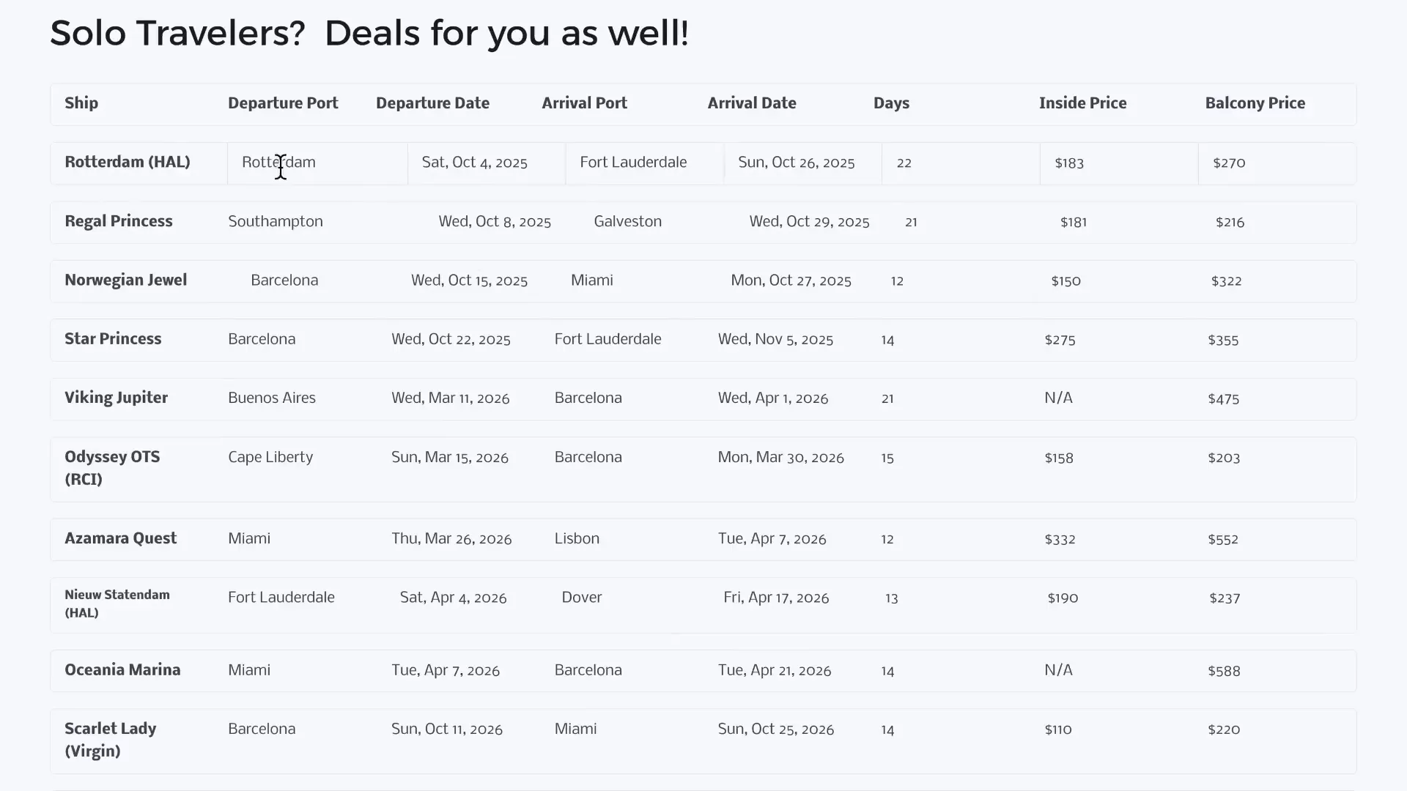The width and height of the screenshot is (1407, 791).
Task: Open the Rotterdam (HAL) ship entry
Action: point(128,163)
